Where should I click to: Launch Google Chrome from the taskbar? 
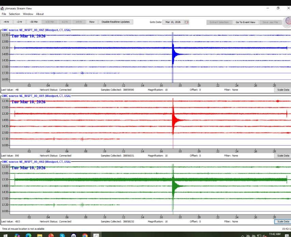click(x=85, y=235)
